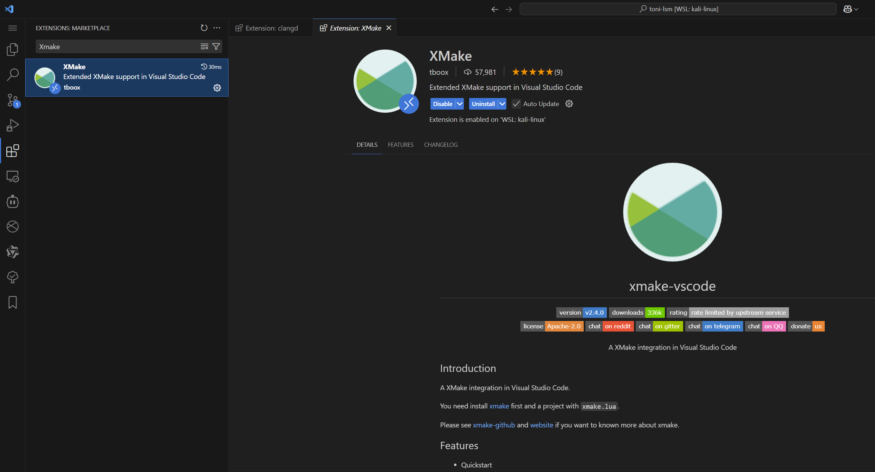Expand the Disable button dropdown arrow
The width and height of the screenshot is (875, 472).
[x=460, y=104]
